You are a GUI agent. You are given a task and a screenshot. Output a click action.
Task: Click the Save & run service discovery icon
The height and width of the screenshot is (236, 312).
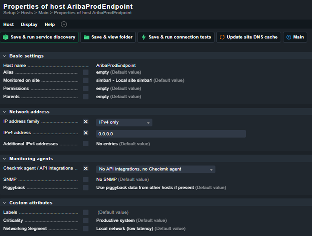6,37
